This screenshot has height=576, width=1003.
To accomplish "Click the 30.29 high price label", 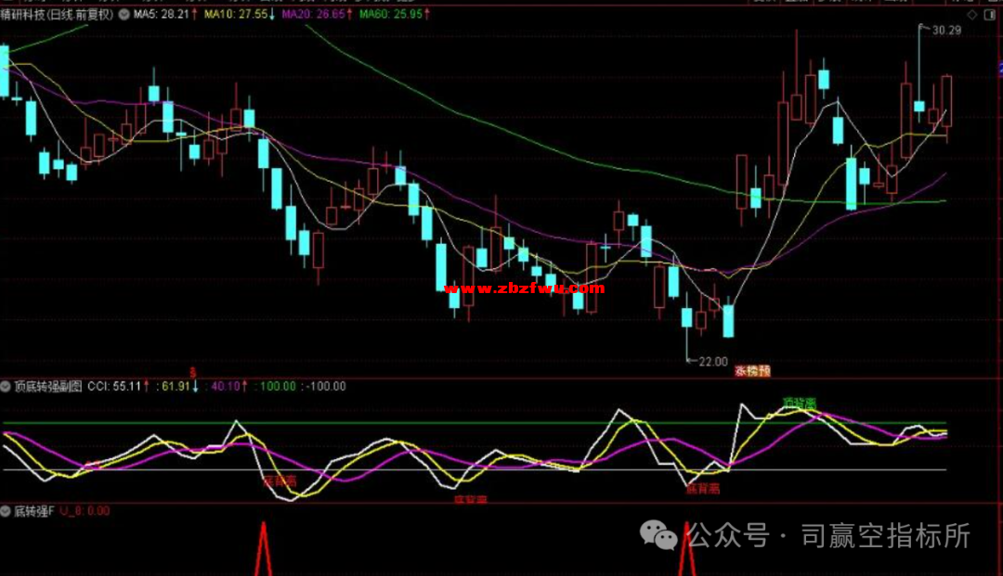I will pyautogui.click(x=946, y=30).
